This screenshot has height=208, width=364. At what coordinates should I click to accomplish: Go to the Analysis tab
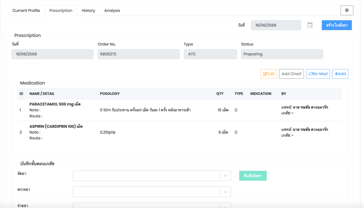[112, 11]
